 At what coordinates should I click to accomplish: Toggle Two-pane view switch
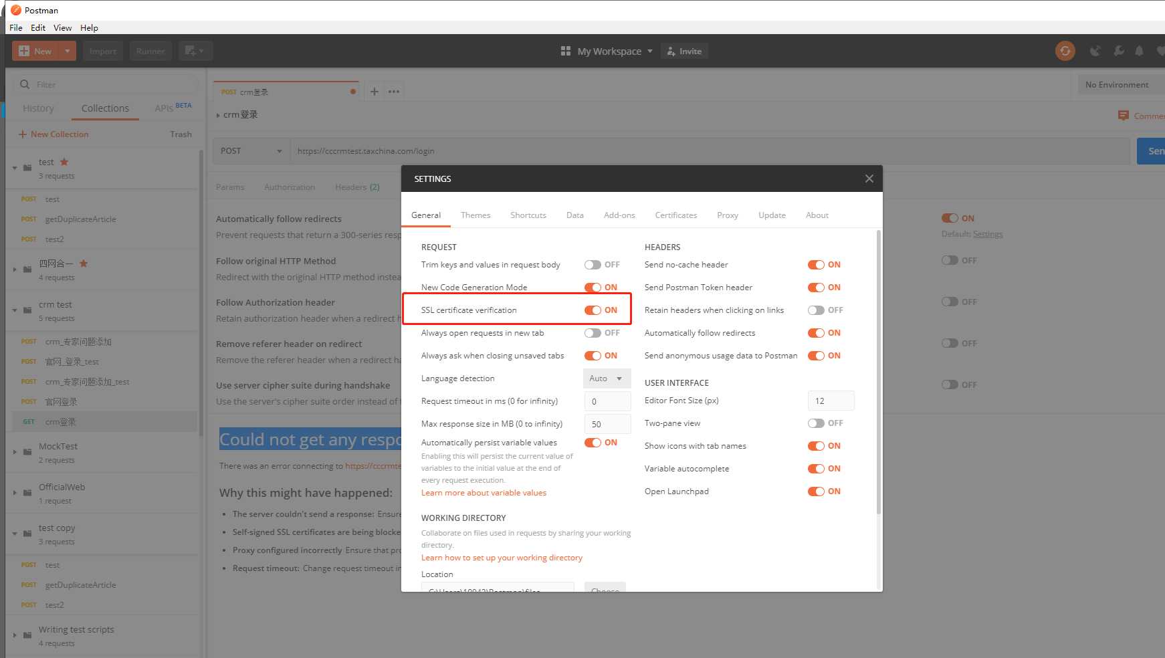coord(816,423)
